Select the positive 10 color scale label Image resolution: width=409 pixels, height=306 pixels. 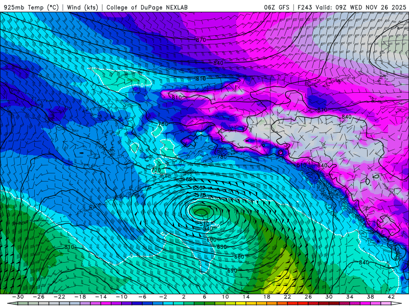click(x=225, y=297)
